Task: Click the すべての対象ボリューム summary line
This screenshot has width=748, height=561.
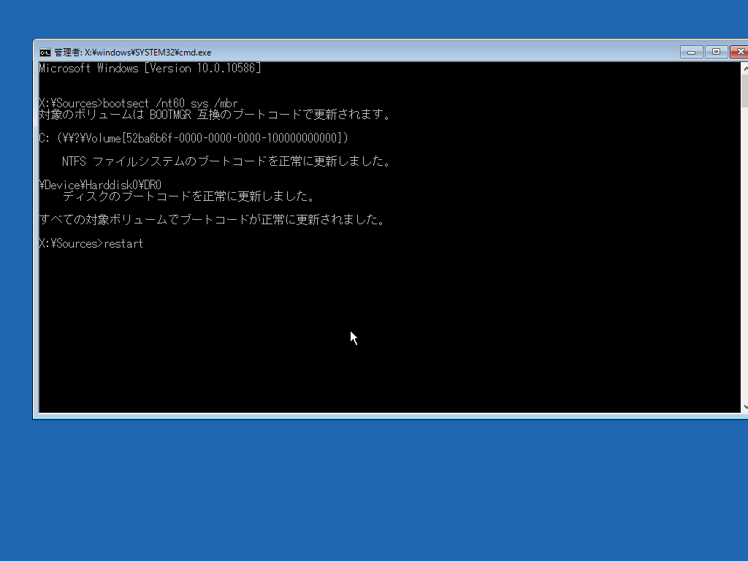Action: pos(212,220)
